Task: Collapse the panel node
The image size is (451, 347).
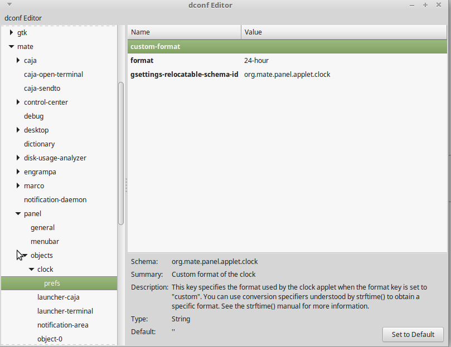Action: point(17,213)
